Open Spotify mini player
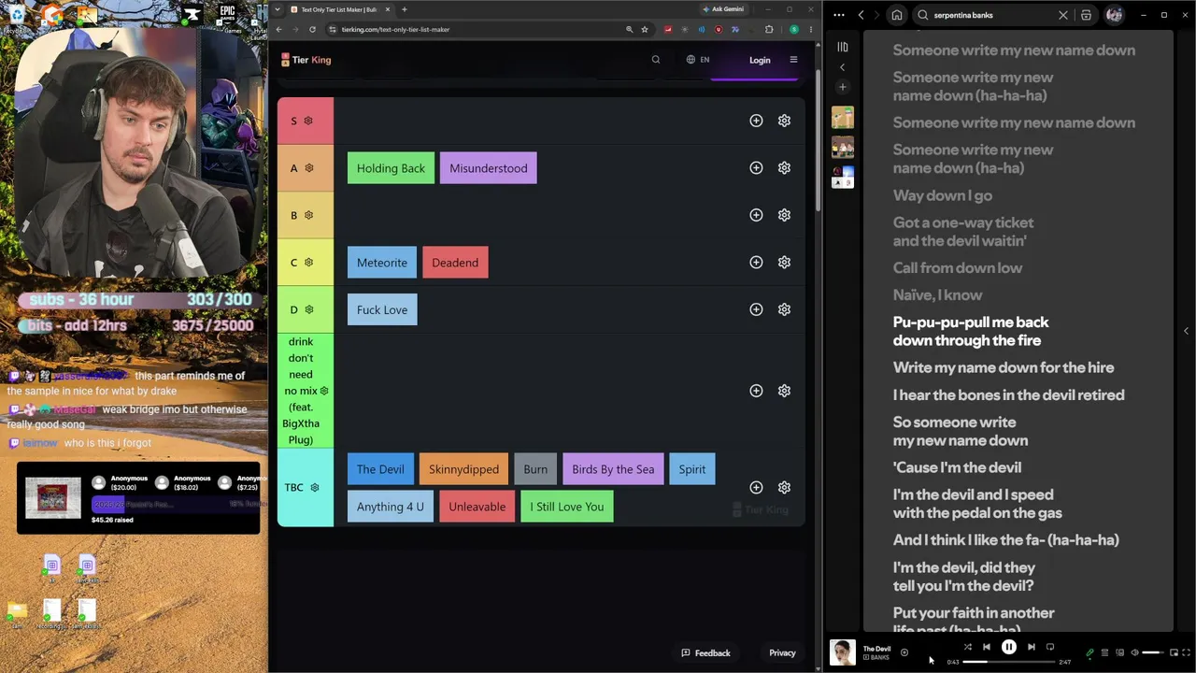 coord(1174,652)
